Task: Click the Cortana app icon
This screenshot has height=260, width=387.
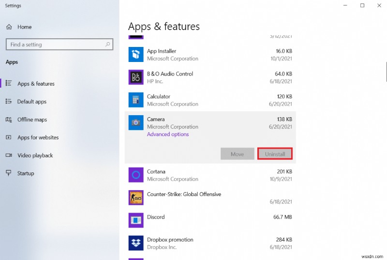Action: click(x=136, y=174)
